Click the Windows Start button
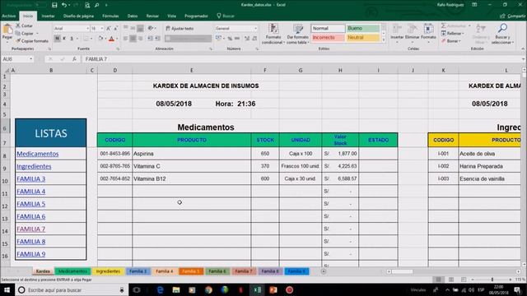Viewport: 527px width, 296px height. point(7,289)
